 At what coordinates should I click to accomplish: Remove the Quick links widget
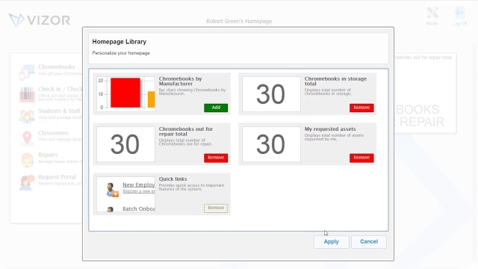[x=216, y=208]
